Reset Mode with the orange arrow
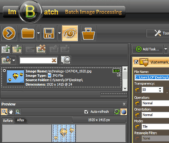 pyautogui.click(x=137, y=127)
